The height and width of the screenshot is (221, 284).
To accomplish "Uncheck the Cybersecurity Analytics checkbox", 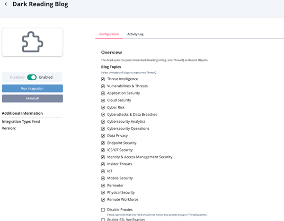I will point(103,122).
